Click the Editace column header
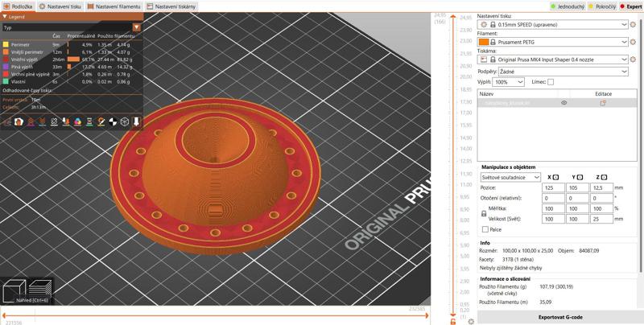The height and width of the screenshot is (325, 644). tap(603, 94)
